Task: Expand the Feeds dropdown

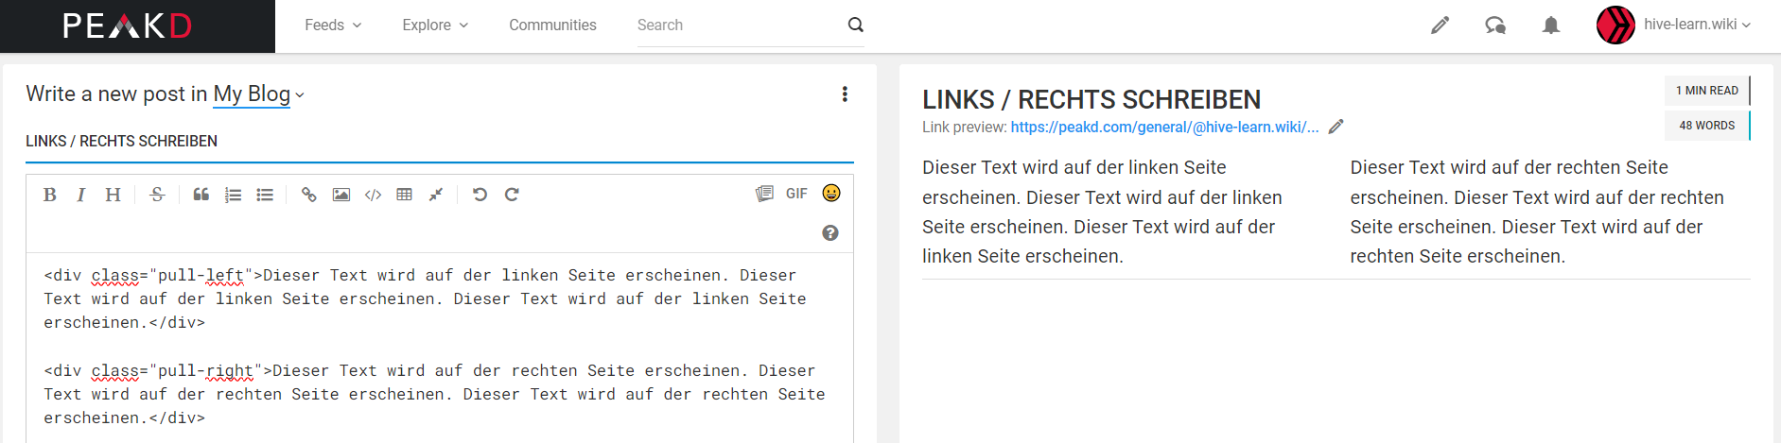Action: click(x=333, y=26)
